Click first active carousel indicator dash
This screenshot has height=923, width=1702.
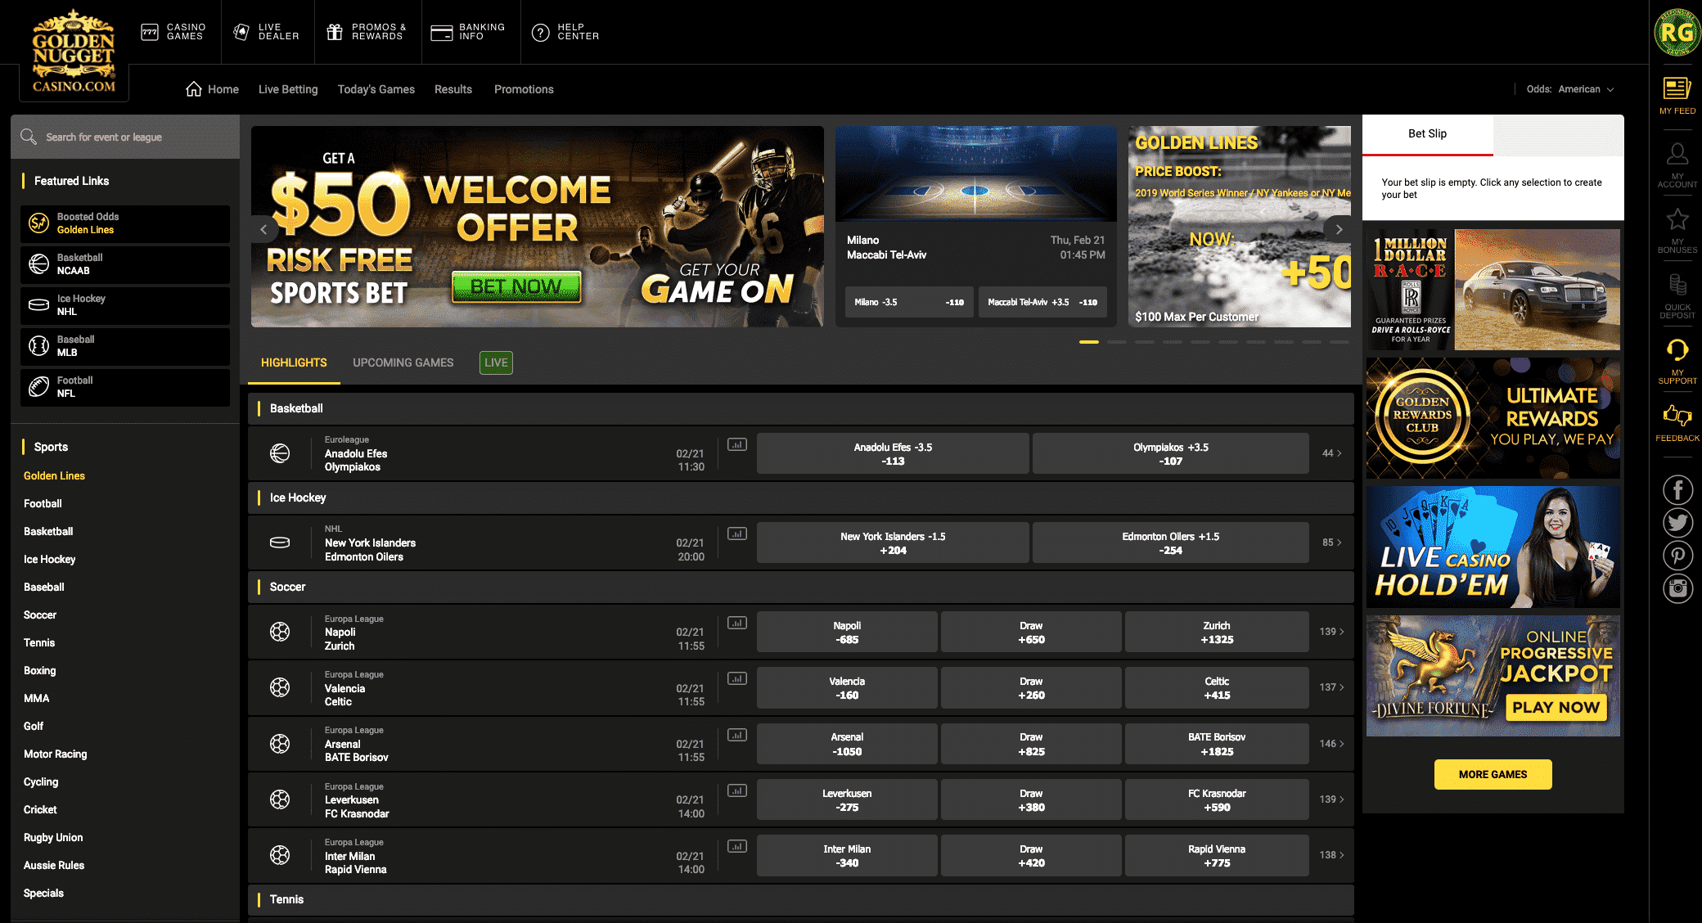point(1089,341)
